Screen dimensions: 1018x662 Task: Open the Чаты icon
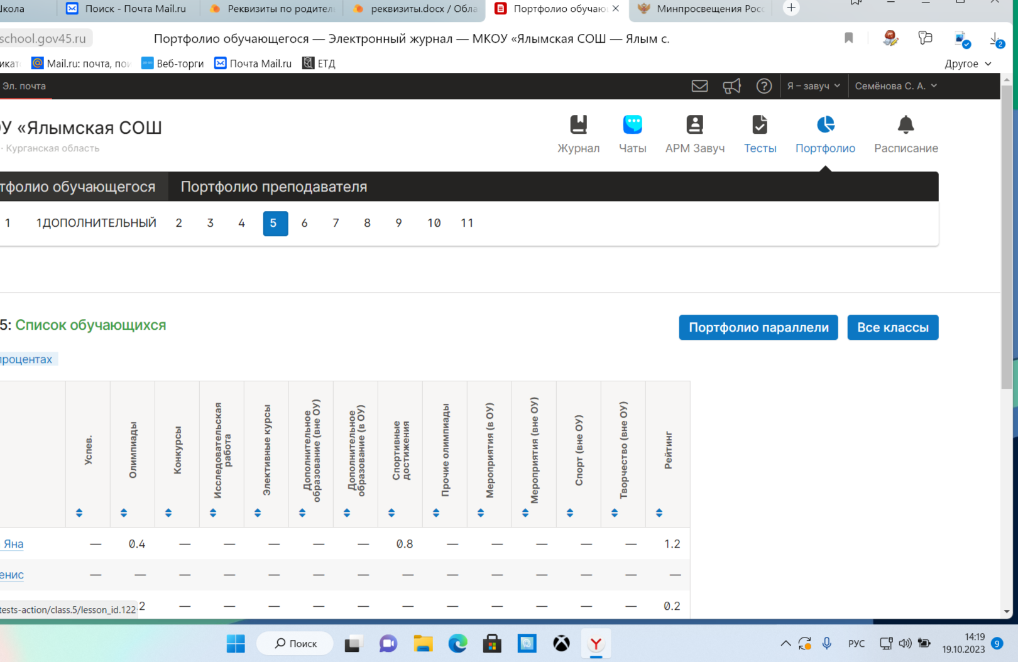tap(632, 125)
